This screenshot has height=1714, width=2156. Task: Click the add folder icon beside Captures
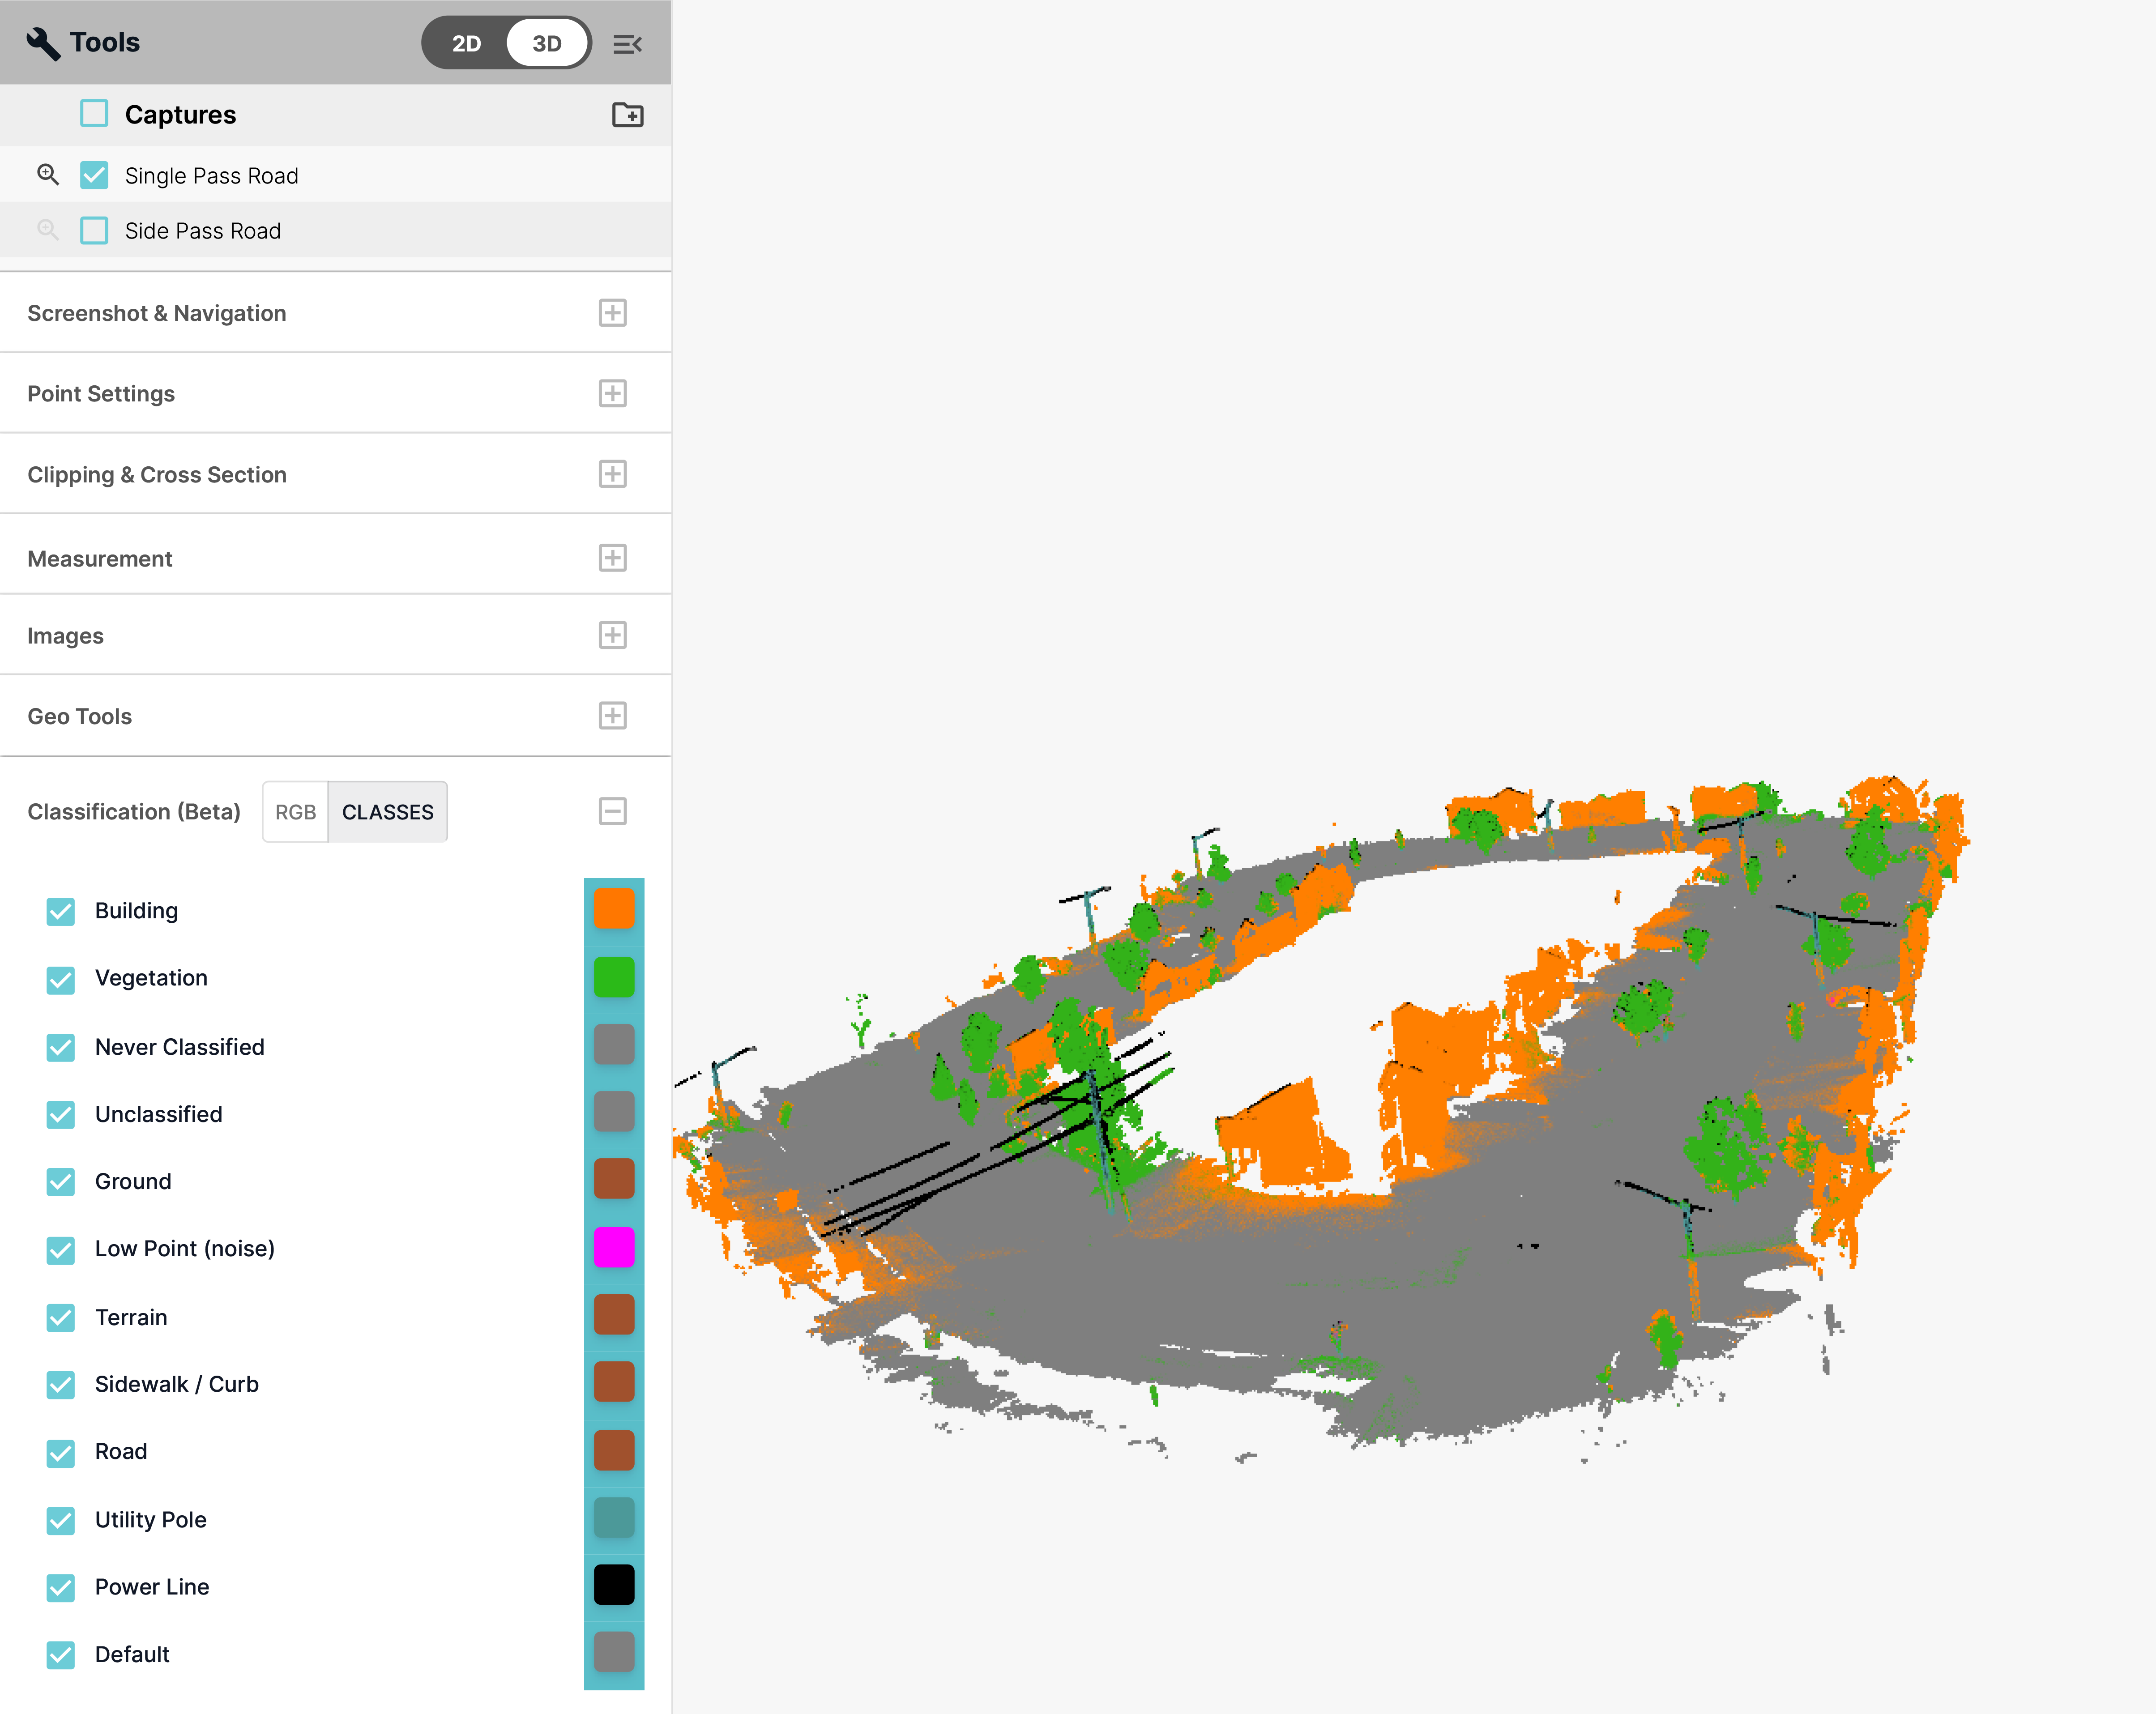(x=627, y=115)
